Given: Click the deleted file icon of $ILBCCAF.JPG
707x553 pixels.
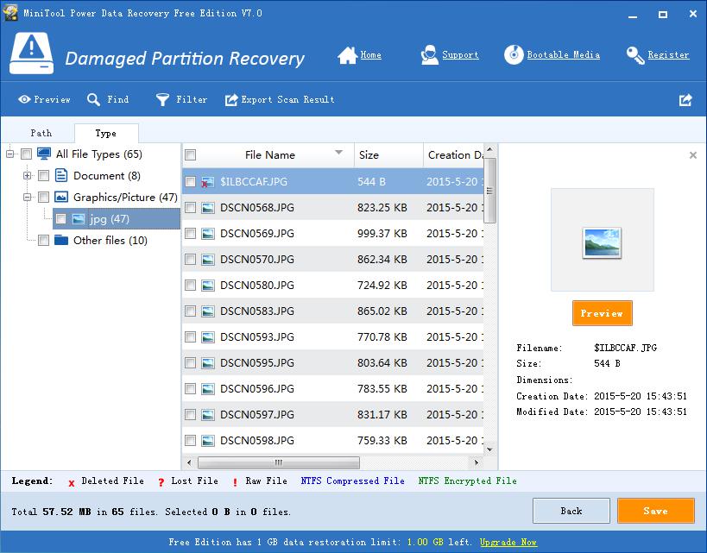Looking at the screenshot, I should pyautogui.click(x=207, y=182).
